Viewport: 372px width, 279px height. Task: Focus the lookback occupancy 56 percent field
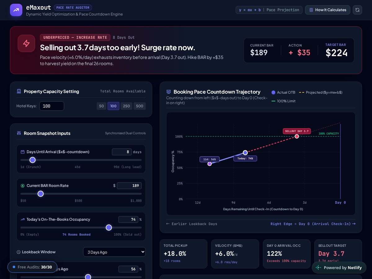point(128,269)
